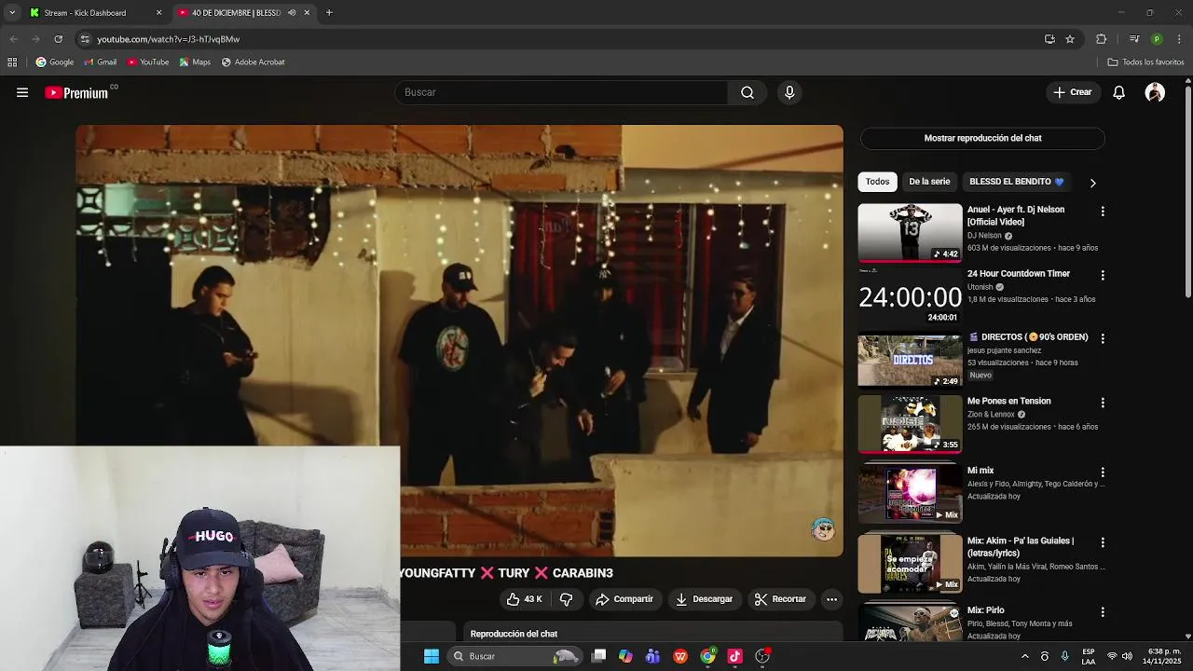Open the tab search dropdown arrow
This screenshot has height=671, width=1193.
tap(11, 13)
